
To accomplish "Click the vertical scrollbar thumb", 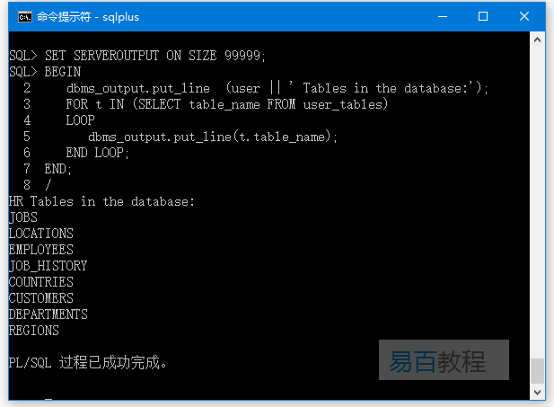I will click(537, 370).
